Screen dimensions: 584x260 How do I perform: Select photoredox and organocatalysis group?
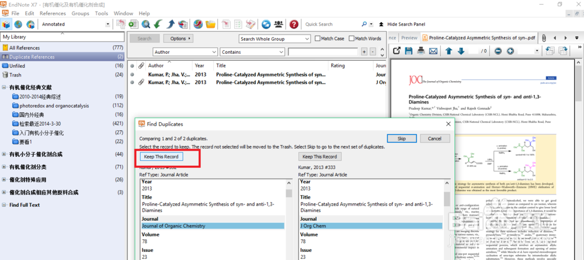(x=62, y=106)
